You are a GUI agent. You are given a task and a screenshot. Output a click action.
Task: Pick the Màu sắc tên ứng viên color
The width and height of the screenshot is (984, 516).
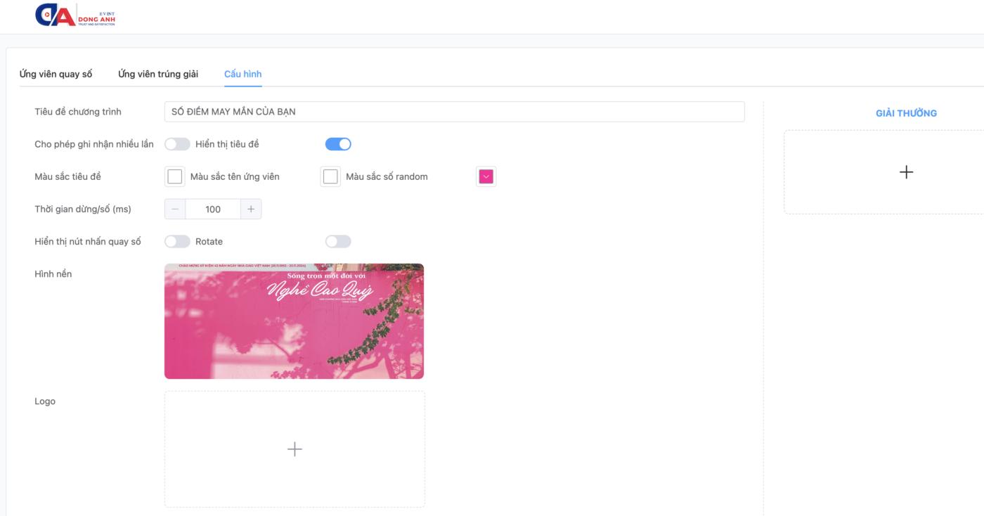tap(330, 176)
